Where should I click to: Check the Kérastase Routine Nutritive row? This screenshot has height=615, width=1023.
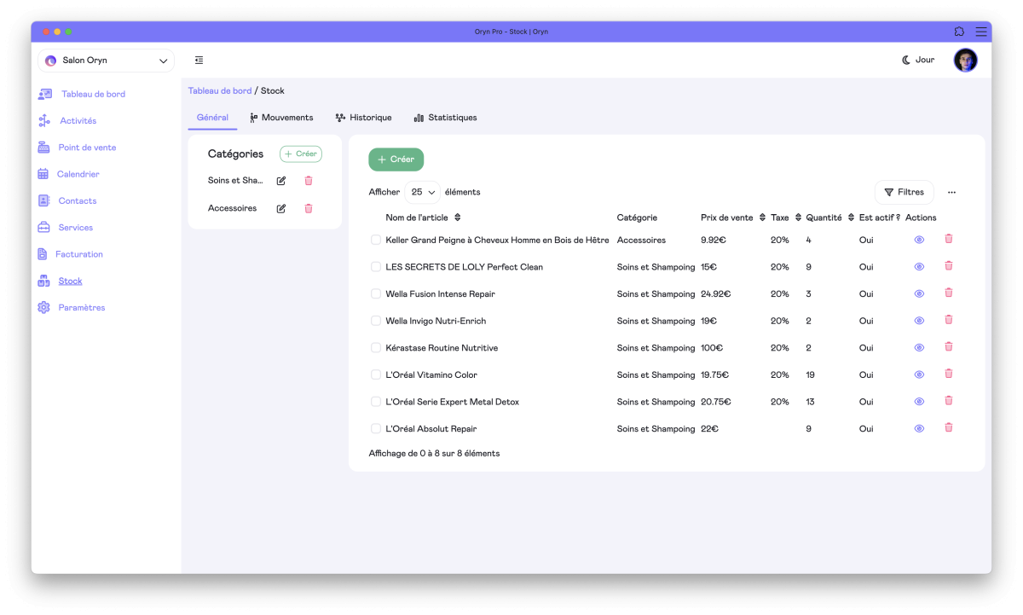click(x=376, y=348)
